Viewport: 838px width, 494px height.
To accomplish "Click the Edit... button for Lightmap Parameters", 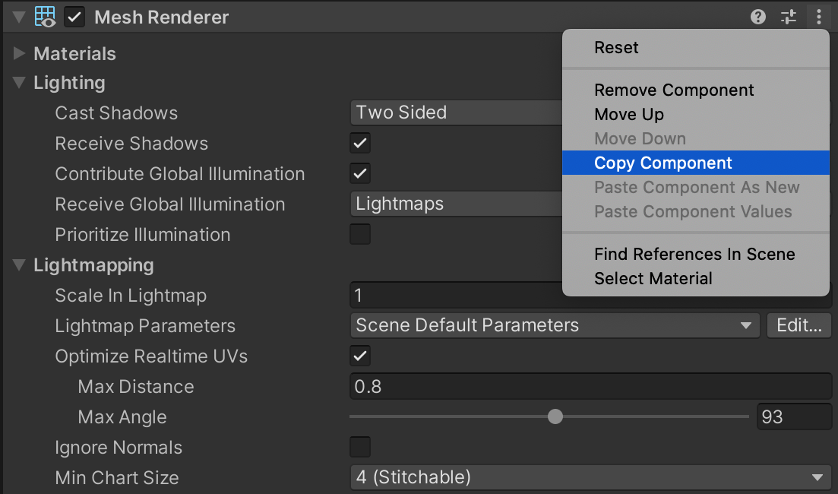I will click(799, 325).
